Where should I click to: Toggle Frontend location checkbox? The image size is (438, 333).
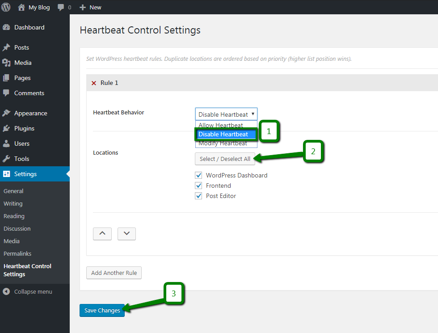pyautogui.click(x=198, y=185)
